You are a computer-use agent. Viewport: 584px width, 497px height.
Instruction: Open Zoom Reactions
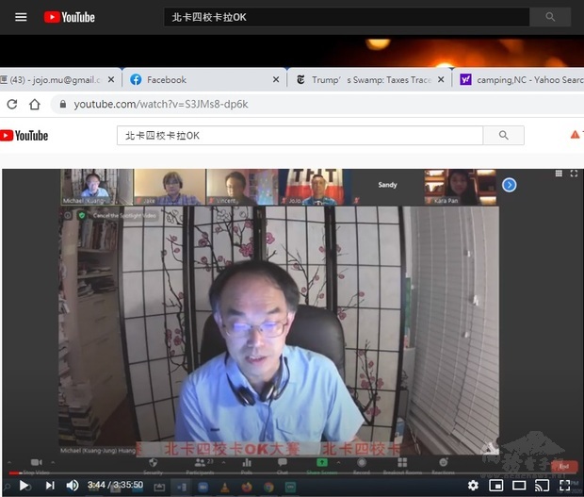(444, 466)
